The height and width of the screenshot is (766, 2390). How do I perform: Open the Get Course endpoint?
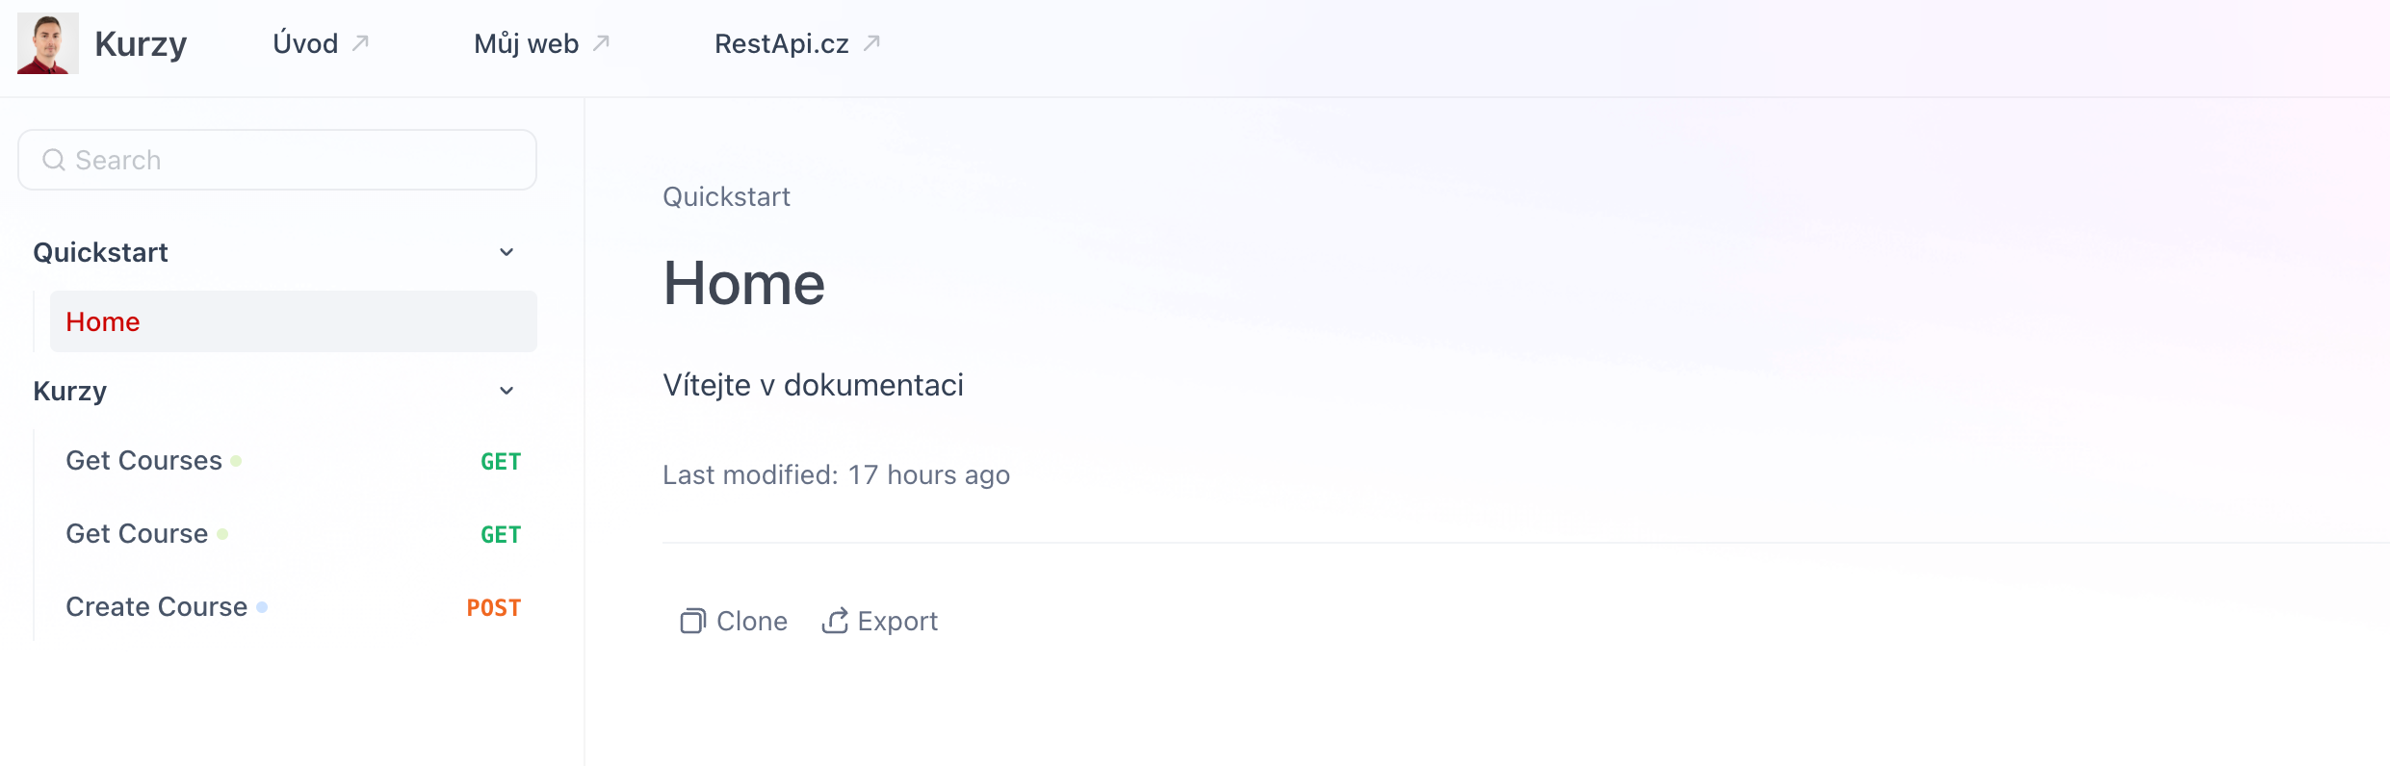coord(294,534)
